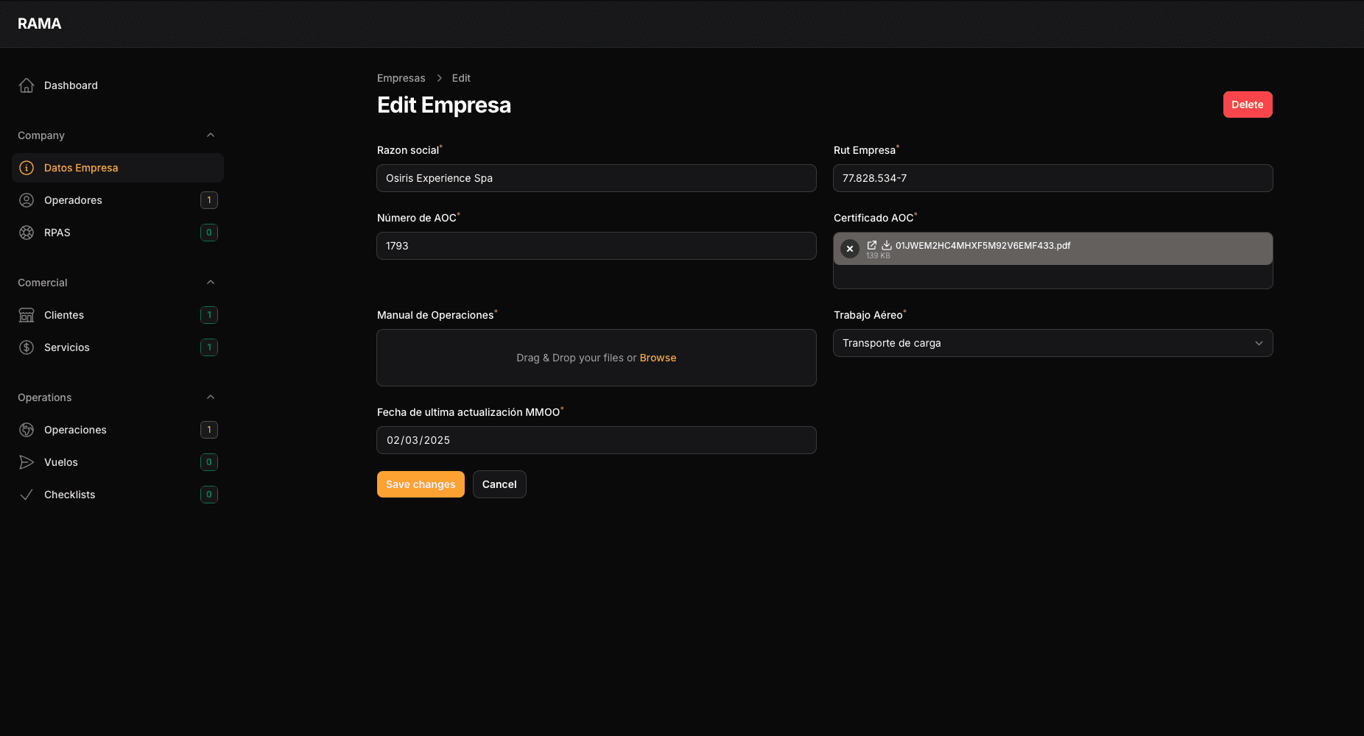1364x736 pixels.
Task: Click the 139 KB file size text
Action: tap(878, 255)
